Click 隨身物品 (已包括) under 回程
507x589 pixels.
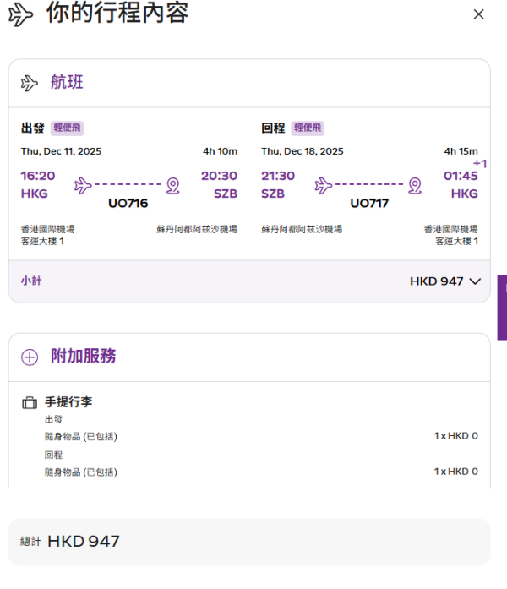81,472
